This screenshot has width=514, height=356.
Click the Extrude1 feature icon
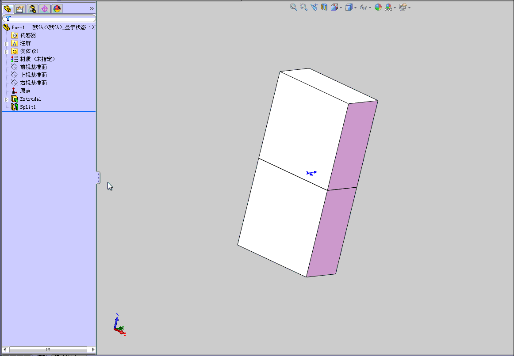coord(15,99)
